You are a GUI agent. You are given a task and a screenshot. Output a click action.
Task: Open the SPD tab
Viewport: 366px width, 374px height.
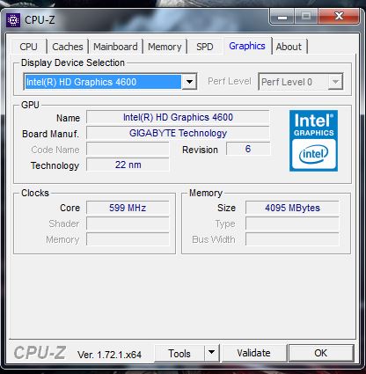pos(205,47)
